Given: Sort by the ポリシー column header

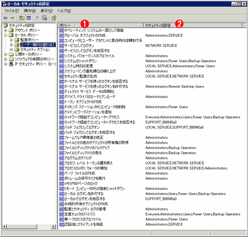Looking at the screenshot, I should [101, 25].
